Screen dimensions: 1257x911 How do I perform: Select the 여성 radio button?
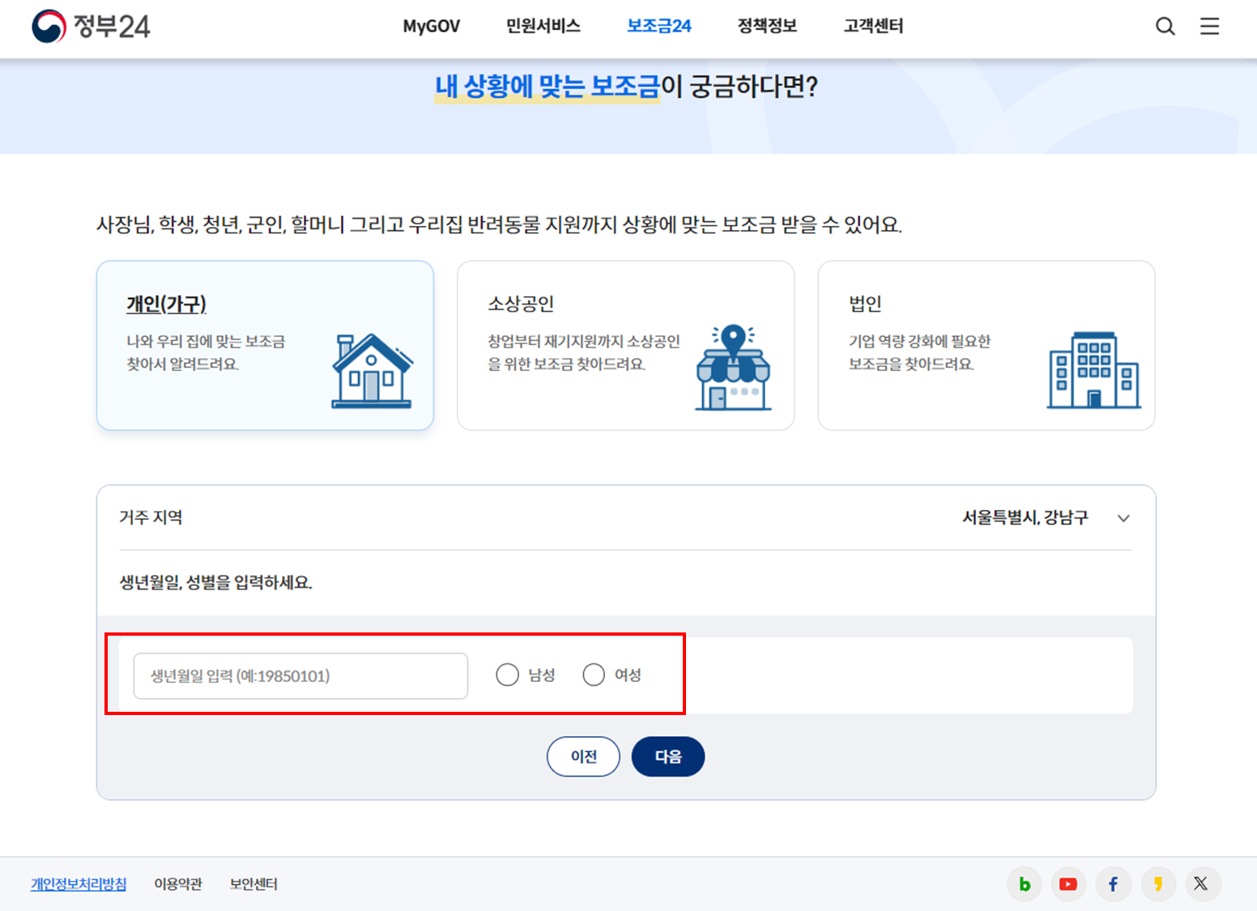tap(594, 674)
